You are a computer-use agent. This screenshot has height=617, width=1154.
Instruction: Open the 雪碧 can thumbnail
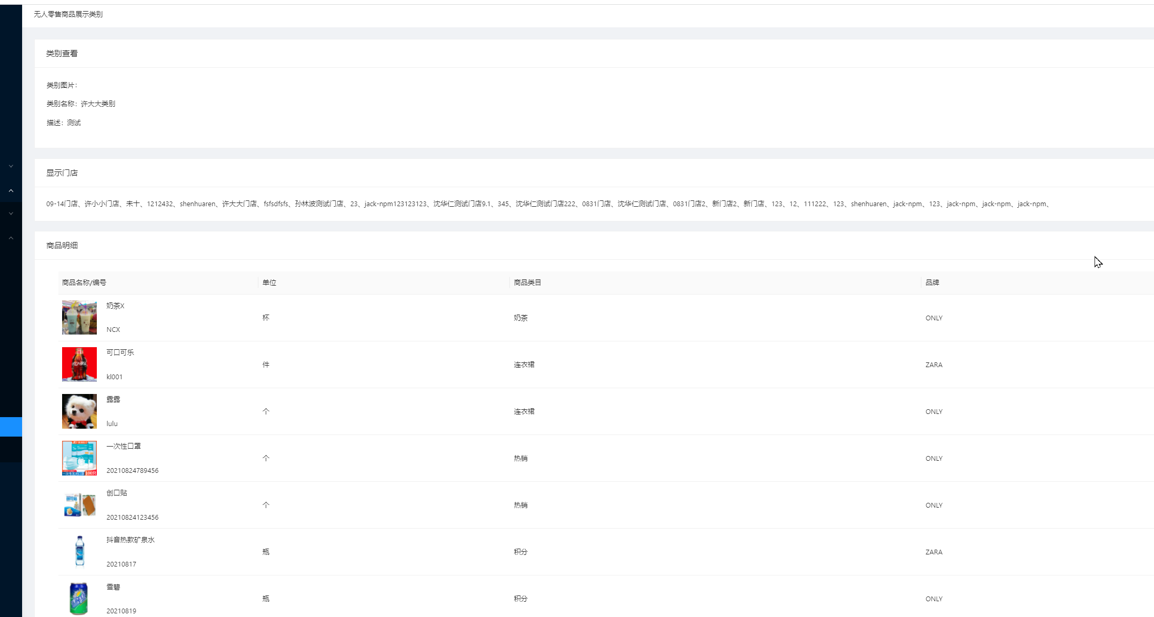coord(79,599)
